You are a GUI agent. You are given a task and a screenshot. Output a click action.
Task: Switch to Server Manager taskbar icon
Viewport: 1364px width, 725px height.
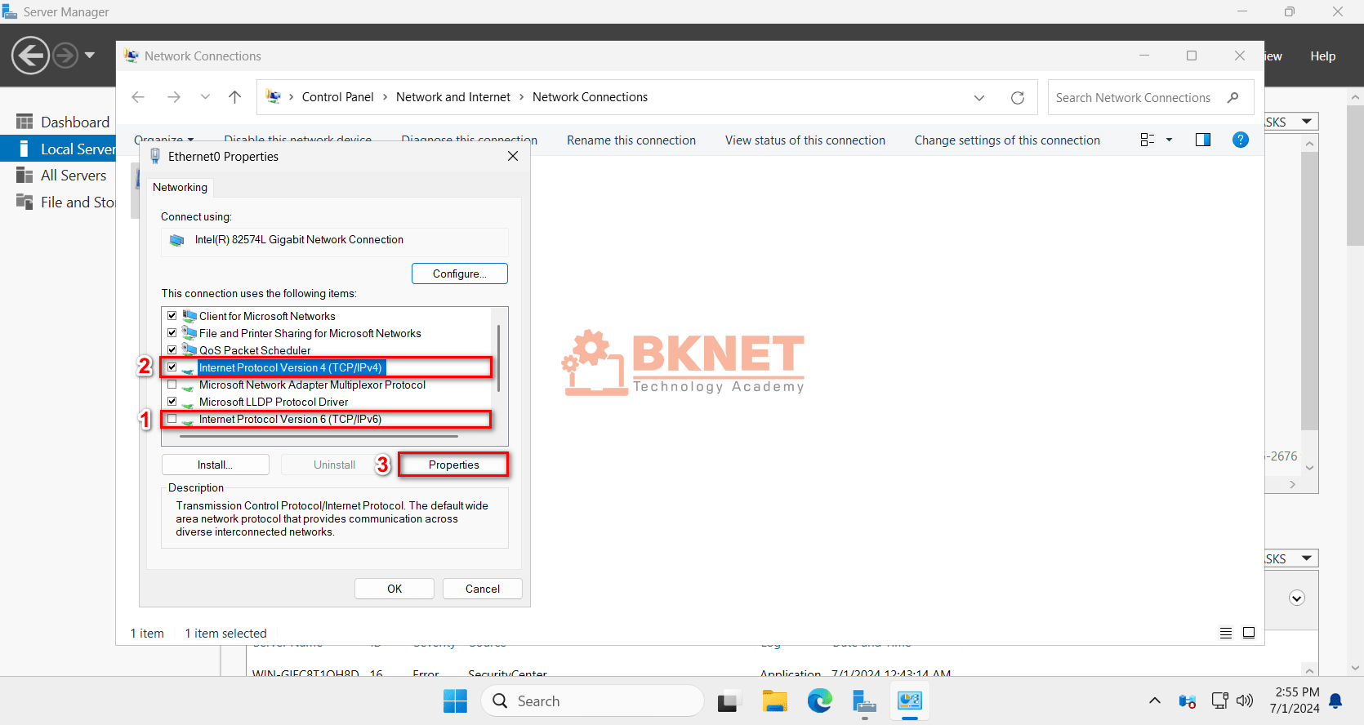(x=864, y=701)
